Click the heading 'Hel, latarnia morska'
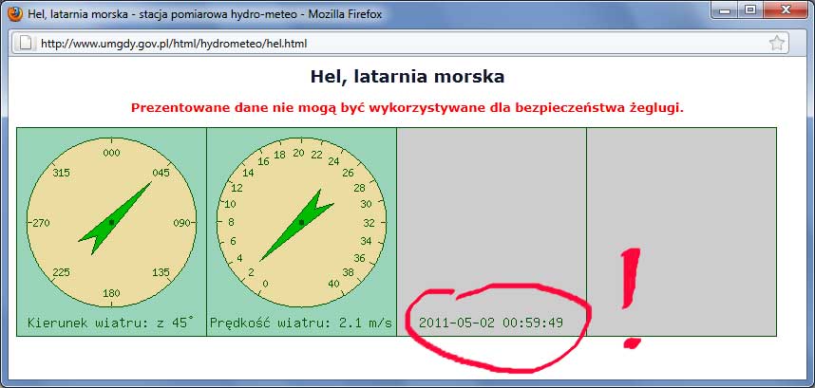The width and height of the screenshot is (815, 388). [407, 77]
